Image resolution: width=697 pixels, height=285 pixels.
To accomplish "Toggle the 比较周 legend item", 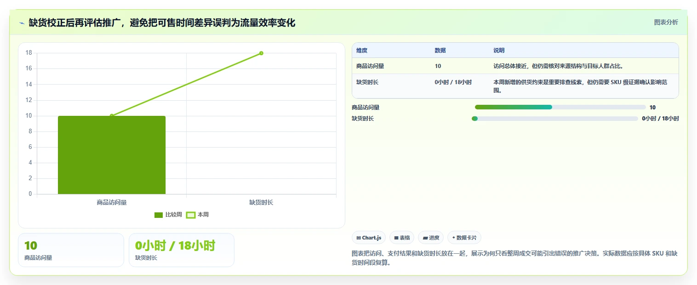I will coord(168,215).
